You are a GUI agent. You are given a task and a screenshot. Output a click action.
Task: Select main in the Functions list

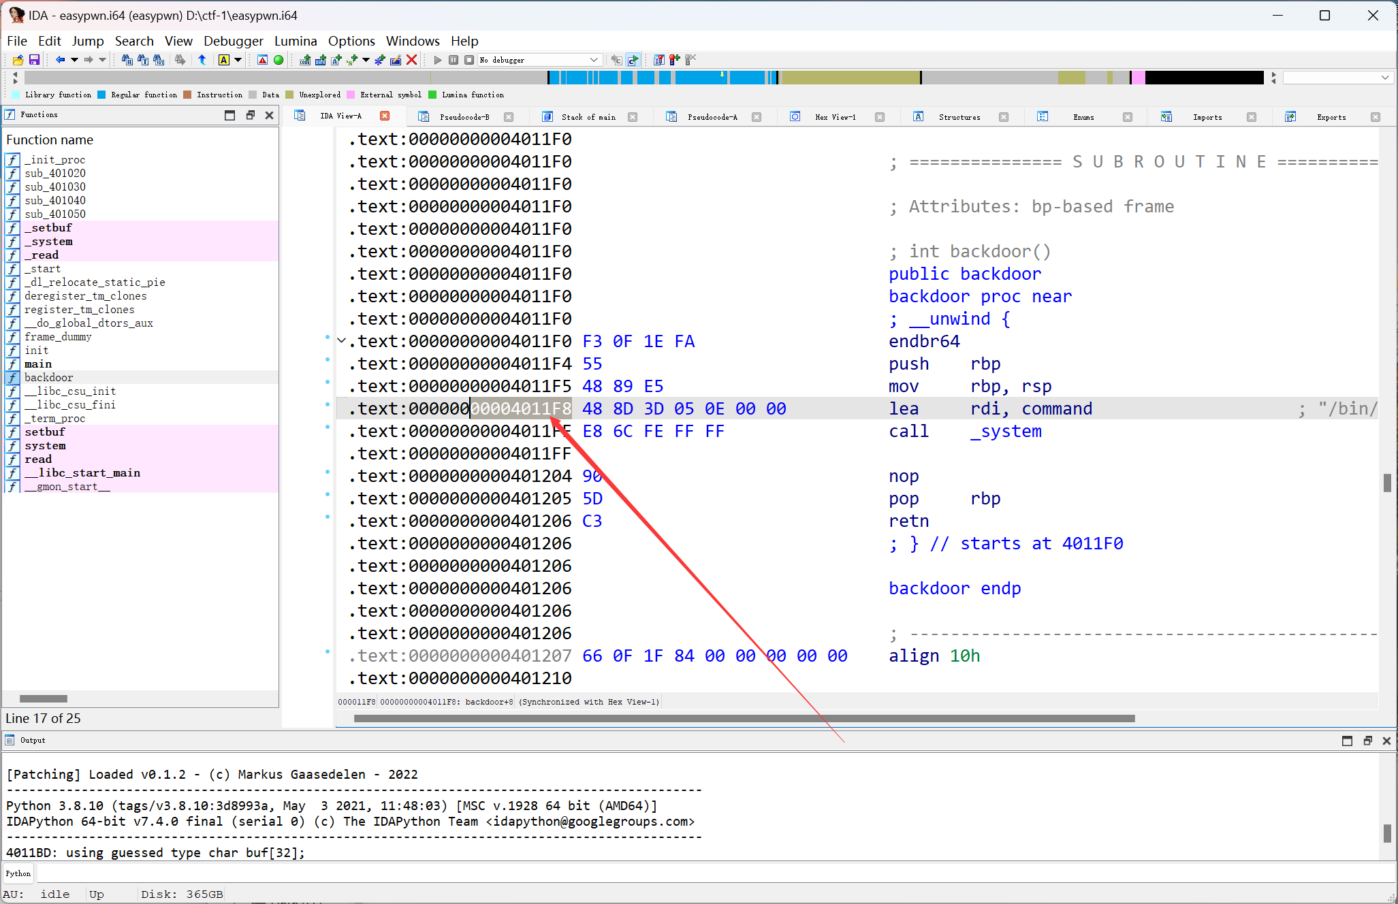[38, 364]
